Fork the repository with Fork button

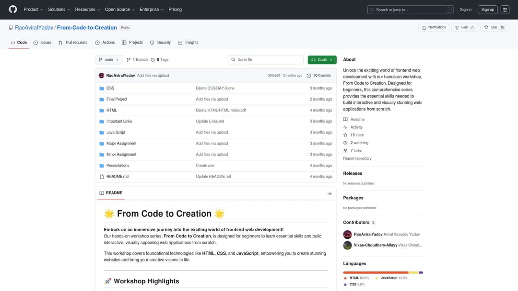(464, 28)
